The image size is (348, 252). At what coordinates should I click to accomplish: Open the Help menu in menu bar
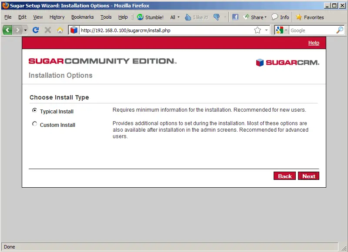click(123, 17)
